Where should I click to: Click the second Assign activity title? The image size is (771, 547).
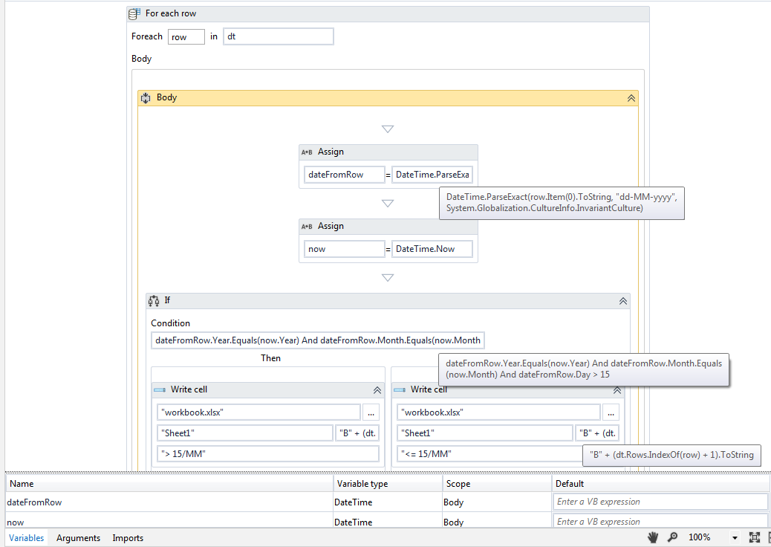[331, 226]
